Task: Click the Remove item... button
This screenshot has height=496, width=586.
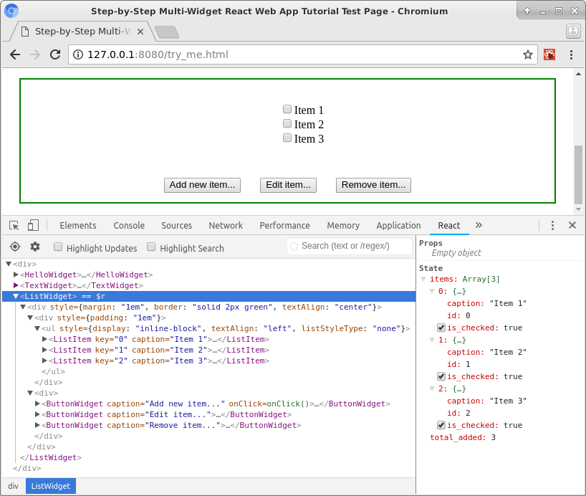Action: coord(373,185)
